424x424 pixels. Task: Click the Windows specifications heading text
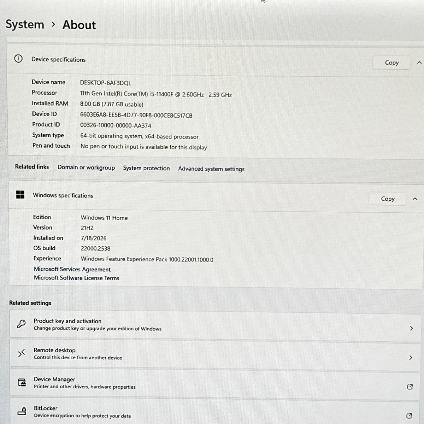(x=63, y=195)
